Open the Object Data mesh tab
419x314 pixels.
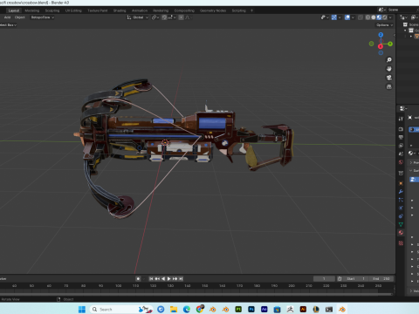401,224
